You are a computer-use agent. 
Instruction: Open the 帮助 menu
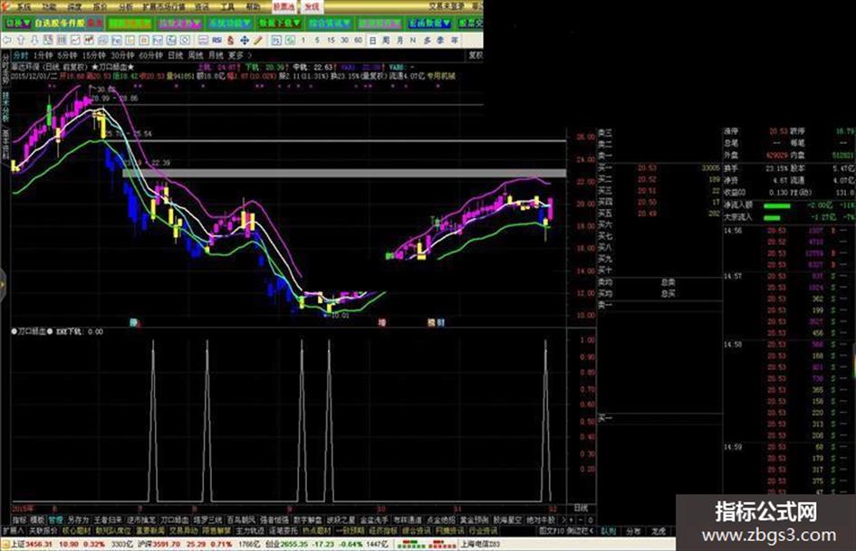(x=253, y=7)
